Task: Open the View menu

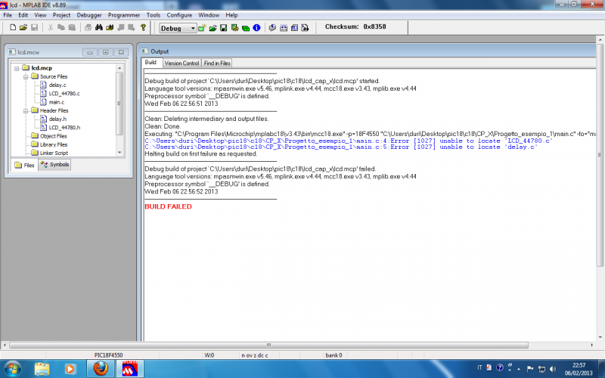Action: point(40,15)
